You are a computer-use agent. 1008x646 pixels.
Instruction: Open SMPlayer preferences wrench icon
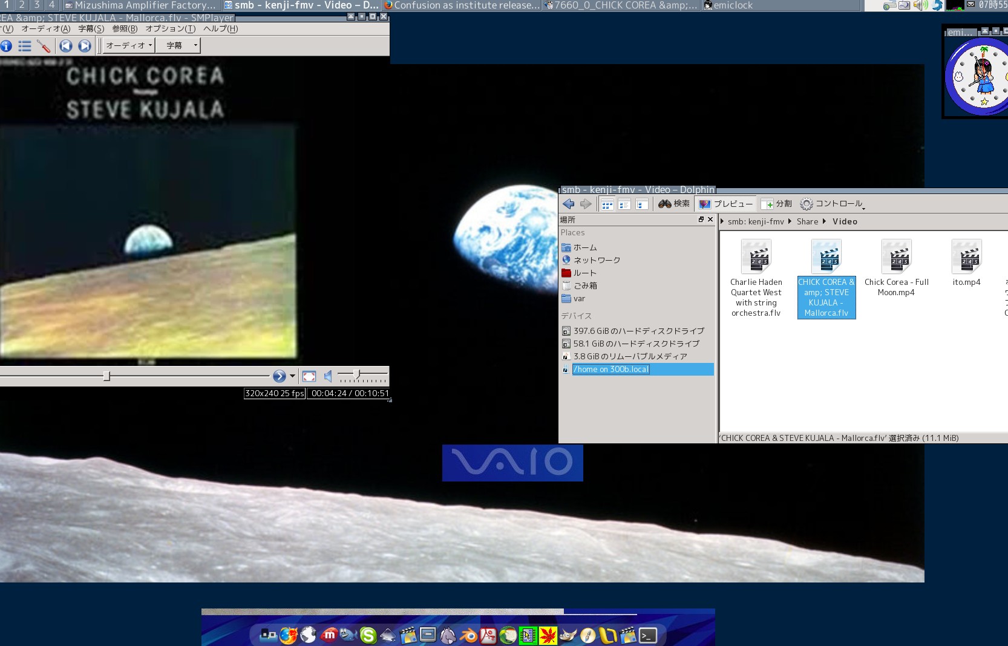pyautogui.click(x=44, y=46)
